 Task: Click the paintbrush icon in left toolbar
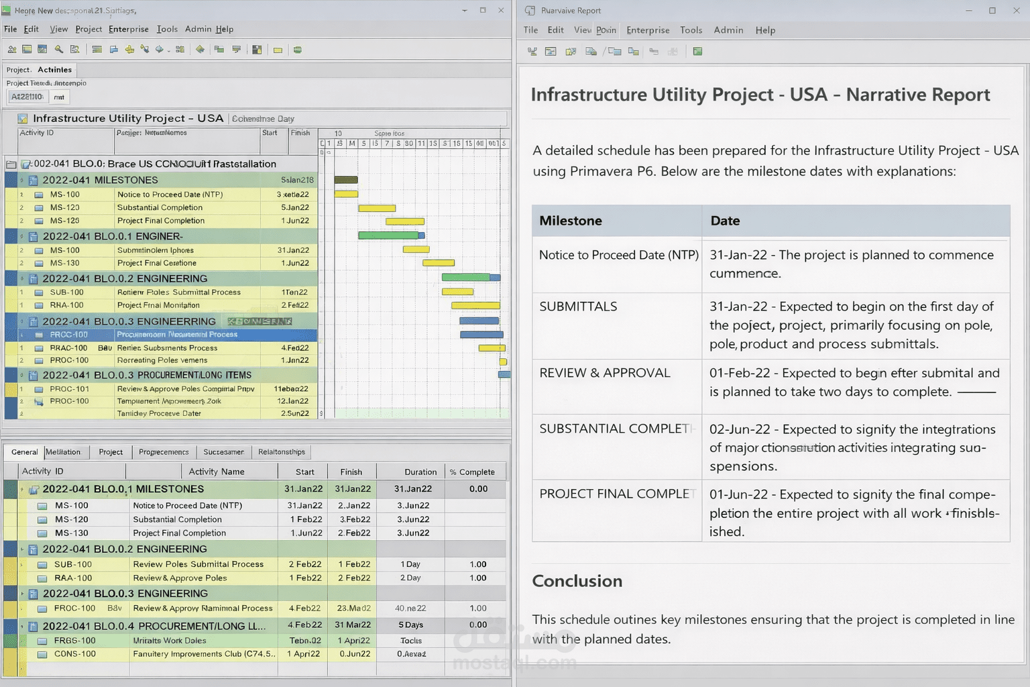[145, 50]
